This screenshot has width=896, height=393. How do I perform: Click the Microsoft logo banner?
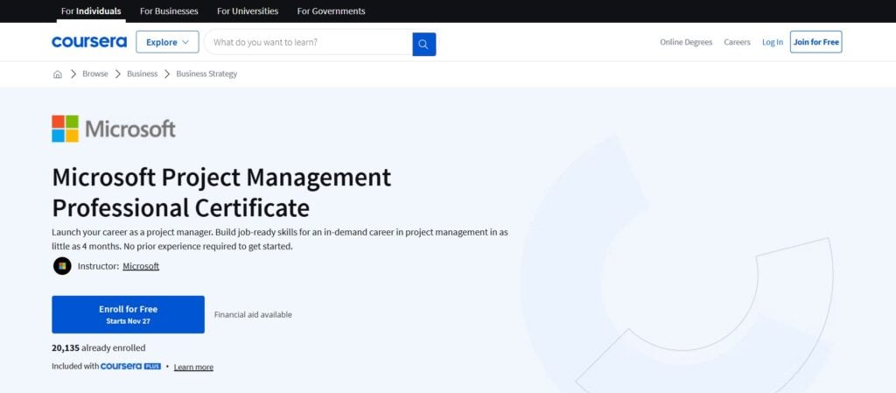(114, 129)
